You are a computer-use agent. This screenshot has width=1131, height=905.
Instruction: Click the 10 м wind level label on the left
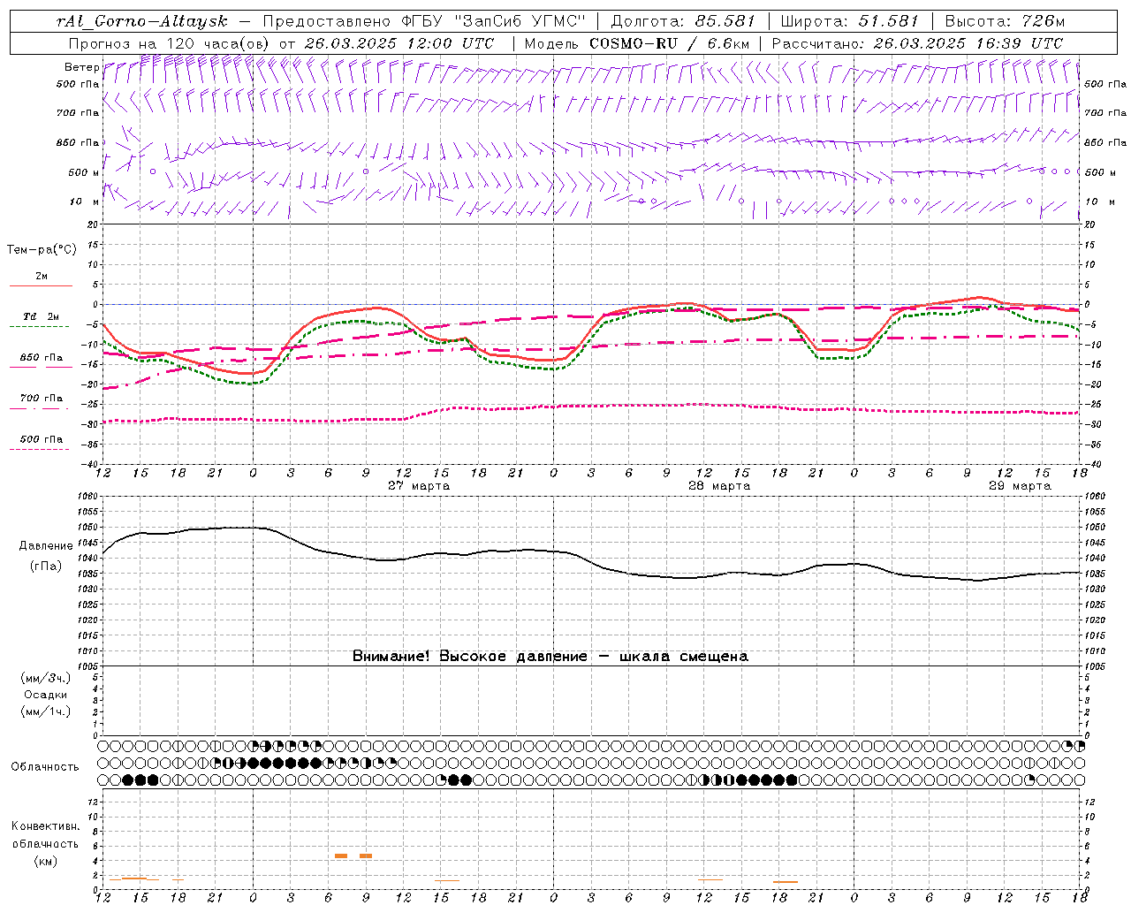[x=85, y=202]
